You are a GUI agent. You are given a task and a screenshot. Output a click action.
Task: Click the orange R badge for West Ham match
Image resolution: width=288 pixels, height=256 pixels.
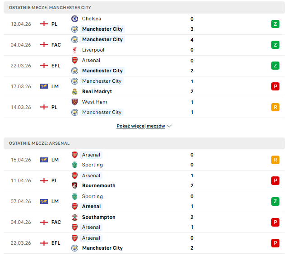[x=275, y=107]
